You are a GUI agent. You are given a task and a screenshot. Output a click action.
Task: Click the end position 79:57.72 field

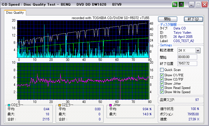187,63
